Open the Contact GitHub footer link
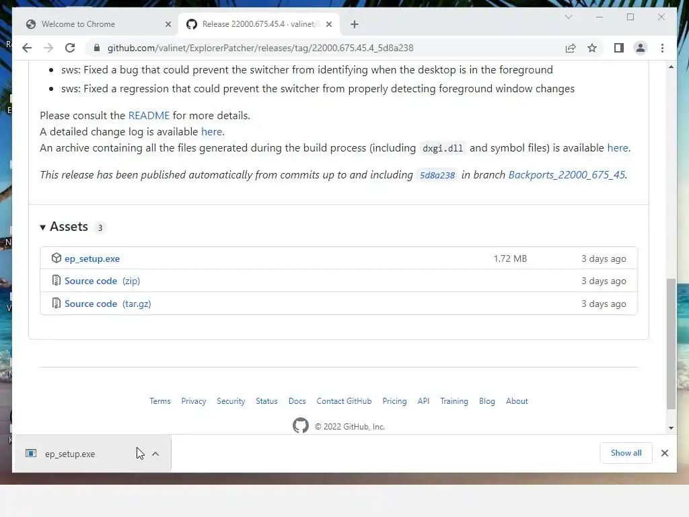This screenshot has height=517, width=689. coord(344,401)
